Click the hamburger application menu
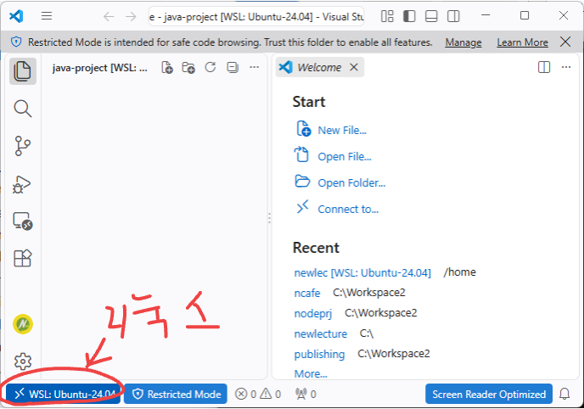 pos(47,16)
